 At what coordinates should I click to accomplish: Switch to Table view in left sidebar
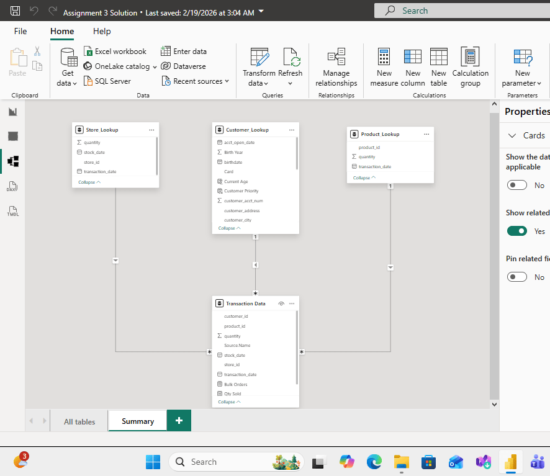point(12,137)
